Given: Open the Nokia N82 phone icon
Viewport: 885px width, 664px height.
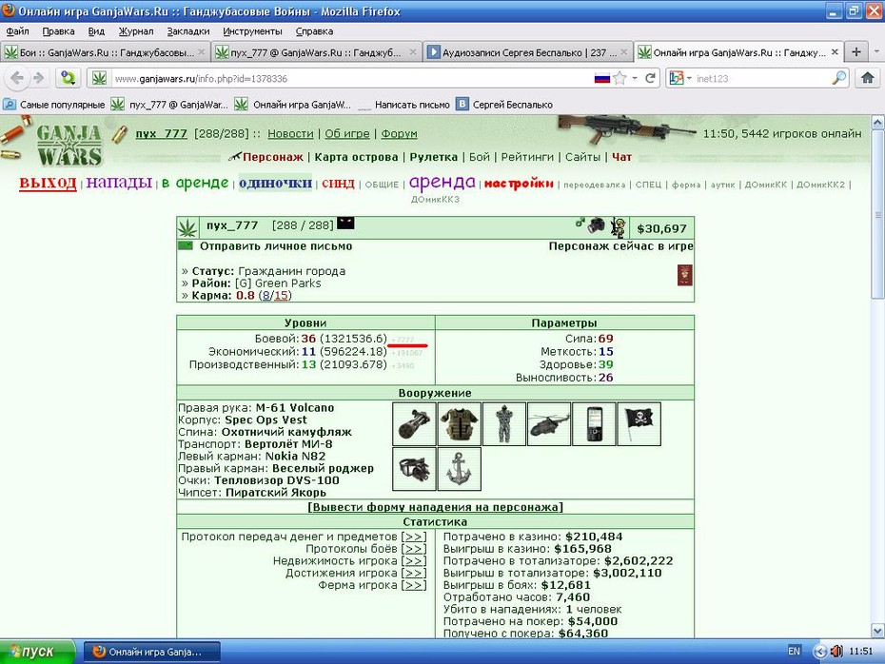Looking at the screenshot, I should [594, 423].
